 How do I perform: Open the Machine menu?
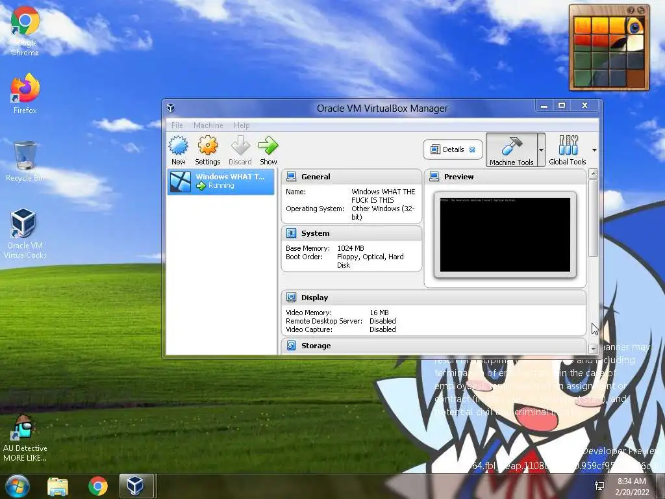pos(208,125)
